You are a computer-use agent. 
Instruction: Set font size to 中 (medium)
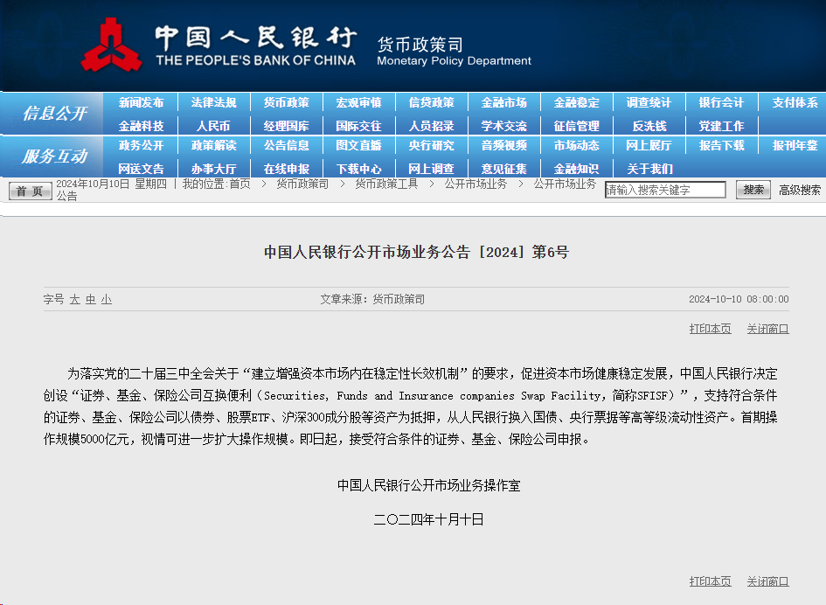click(x=91, y=299)
